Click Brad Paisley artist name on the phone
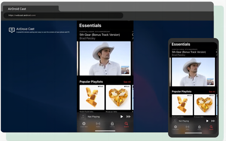The height and width of the screenshot is (141, 226). [179, 55]
